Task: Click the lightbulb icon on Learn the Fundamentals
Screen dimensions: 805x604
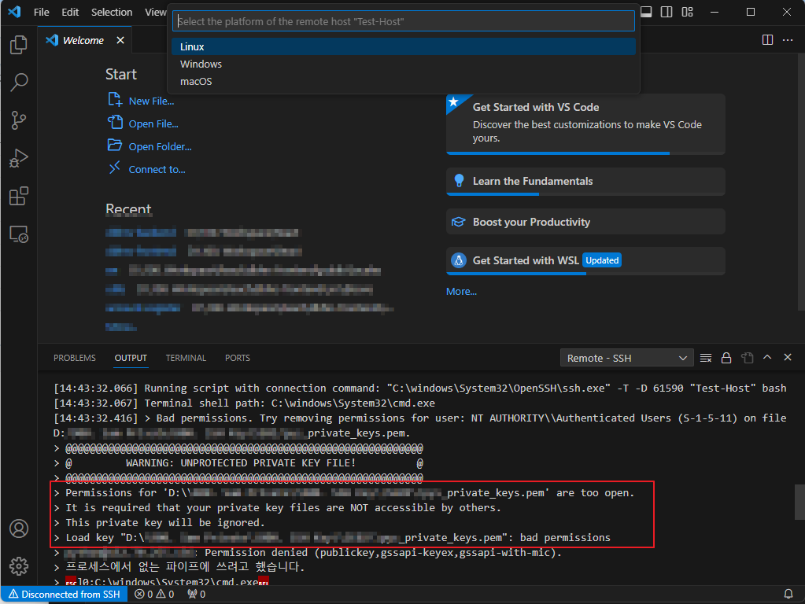Action: (x=459, y=181)
